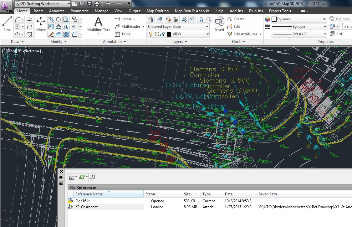This screenshot has width=352, height=227.
Task: Select the Mirror tool in Modify
Action: point(66,27)
